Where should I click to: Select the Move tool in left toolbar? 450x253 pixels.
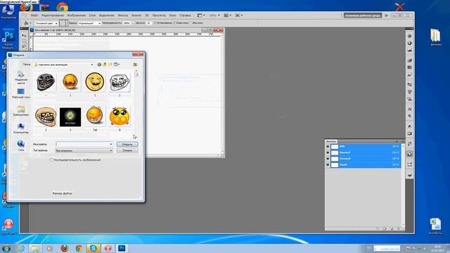pyautogui.click(x=24, y=36)
